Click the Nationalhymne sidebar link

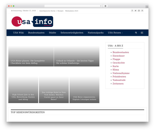[121, 73]
